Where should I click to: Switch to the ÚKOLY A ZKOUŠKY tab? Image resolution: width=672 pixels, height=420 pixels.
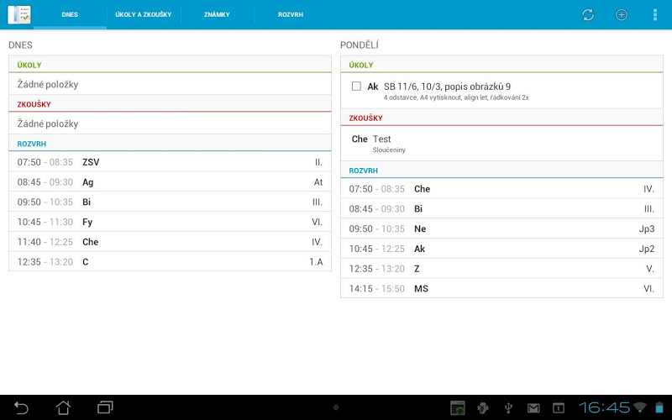point(144,14)
